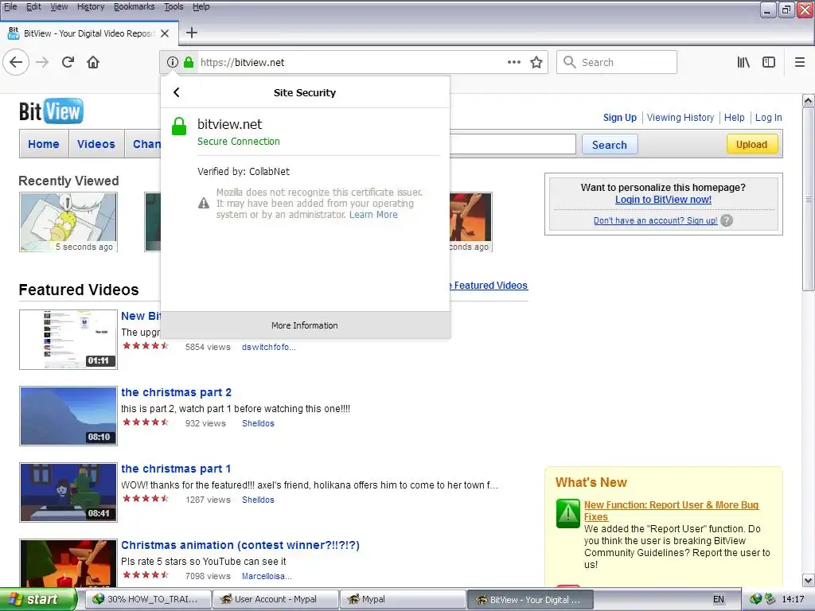
Task: Go back in the Site Security panel
Action: 177,92
